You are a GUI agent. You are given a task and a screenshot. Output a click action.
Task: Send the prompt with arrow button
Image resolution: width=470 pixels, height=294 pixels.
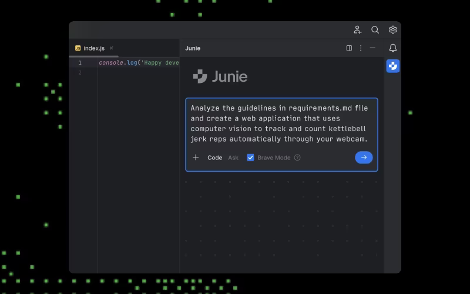[x=364, y=158]
